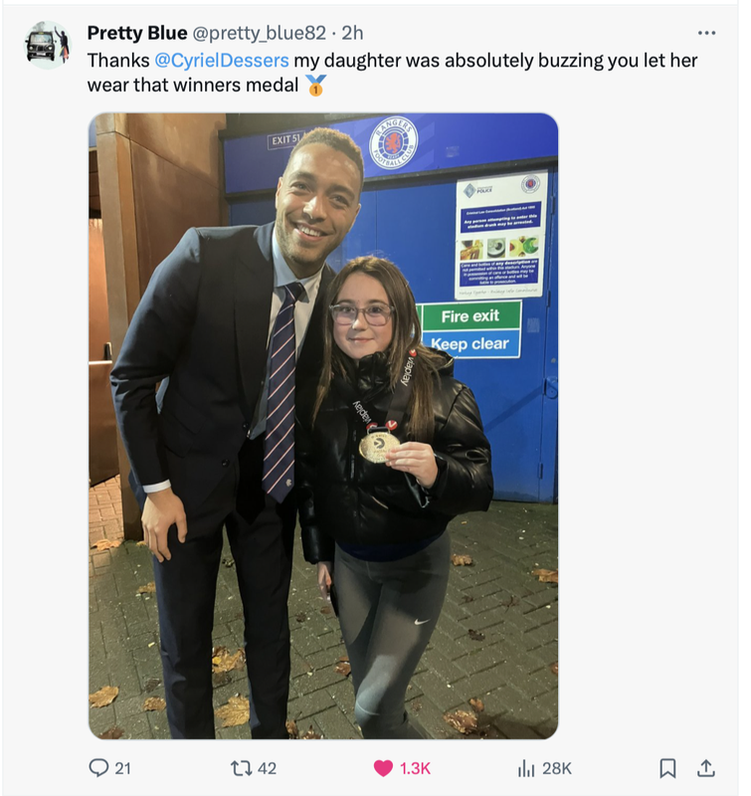Click the Pretty Blue display name
Image resolution: width=751 pixels, height=796 pixels.
point(137,33)
